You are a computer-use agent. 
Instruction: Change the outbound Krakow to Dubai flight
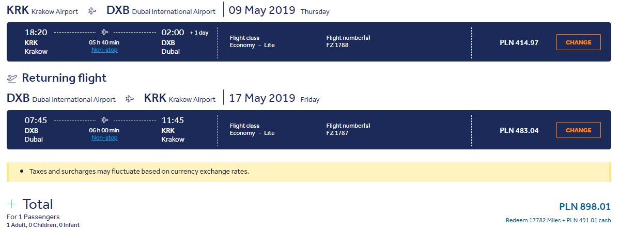[578, 42]
